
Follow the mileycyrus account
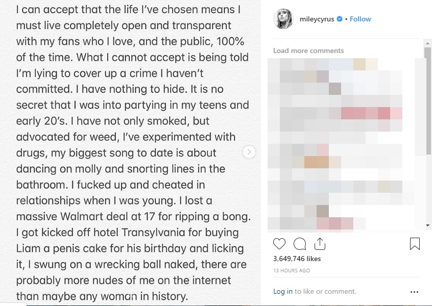(361, 19)
